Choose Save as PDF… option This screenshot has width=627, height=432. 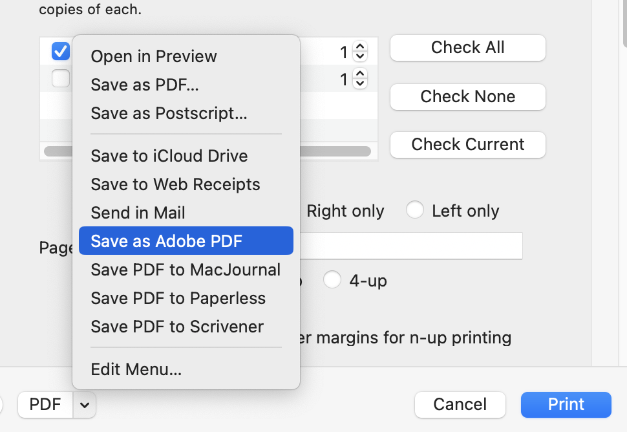(145, 85)
